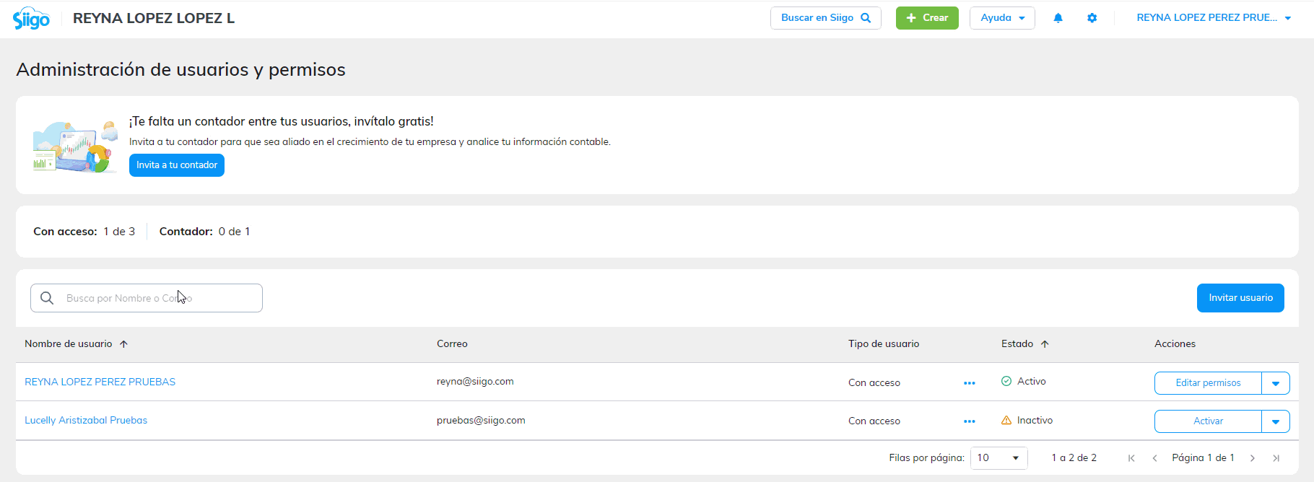This screenshot has height=482, width=1314.
Task: Sort by Nombre de usuario arrow
Action: coord(123,344)
